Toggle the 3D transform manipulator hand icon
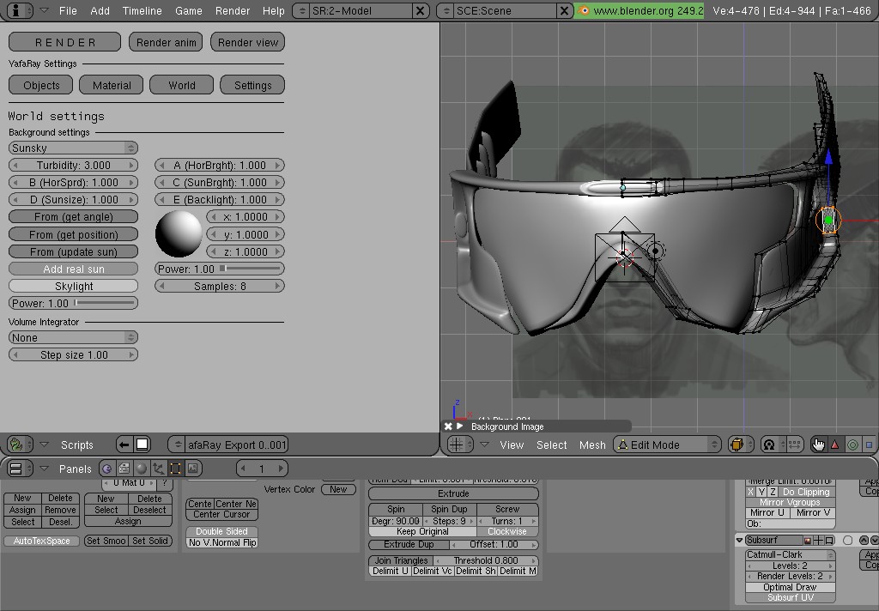879x611 pixels. (819, 445)
